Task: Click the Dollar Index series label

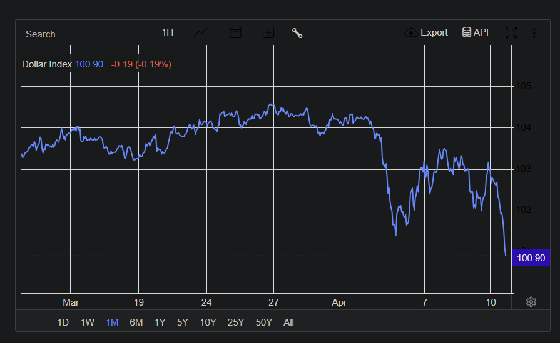Action: 47,64
